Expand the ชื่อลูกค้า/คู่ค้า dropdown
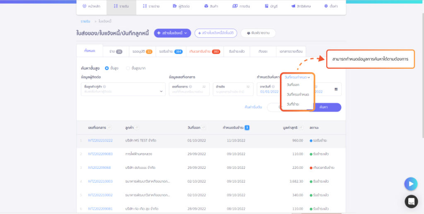Screen dimensions: 424x214 (161, 91)
